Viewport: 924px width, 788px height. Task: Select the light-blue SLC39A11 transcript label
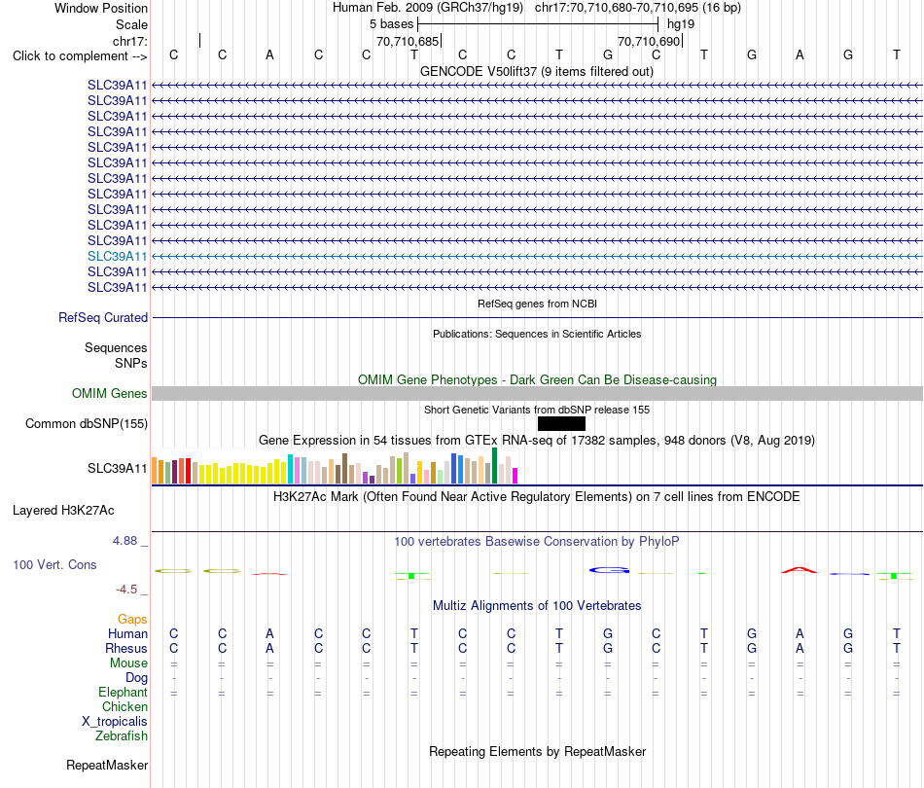[118, 257]
